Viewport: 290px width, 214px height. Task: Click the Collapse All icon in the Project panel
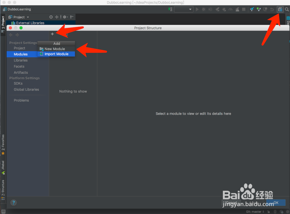pyautogui.click(x=57, y=17)
